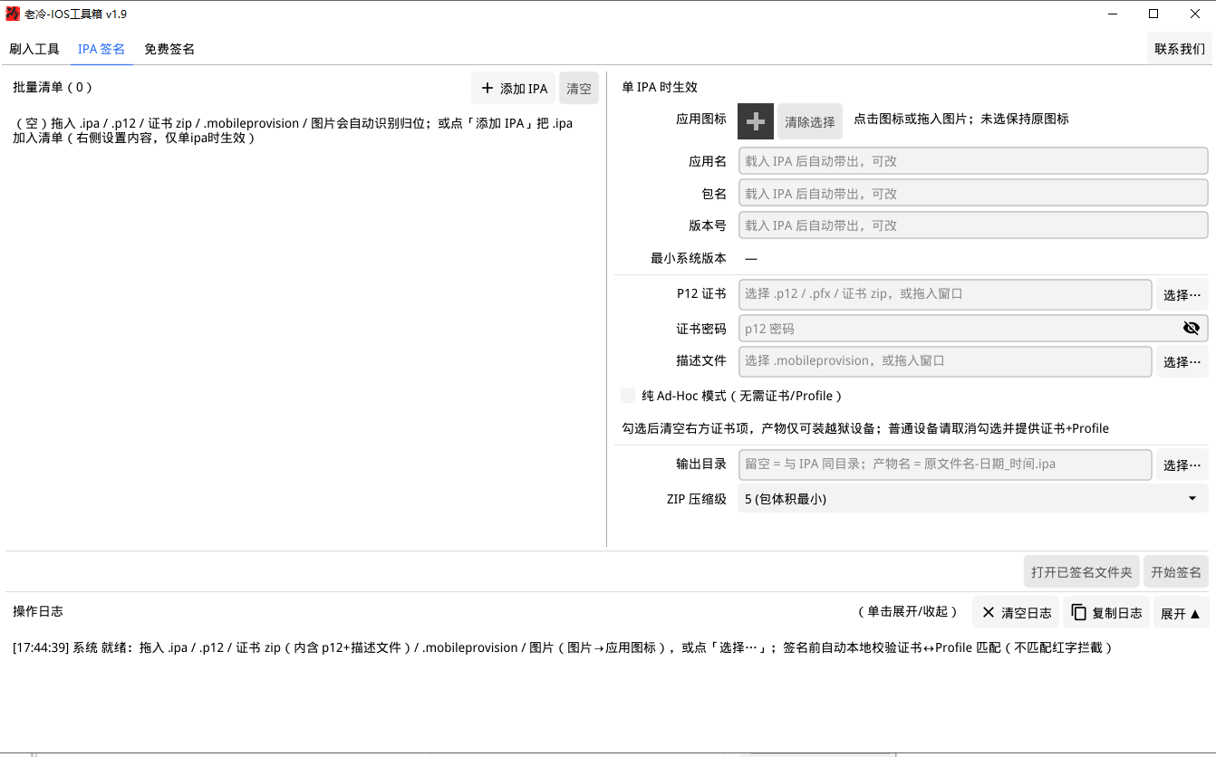Screen dimensions: 1216x757
Task: Click the （单击展开/收起）hint text
Action: point(907,611)
